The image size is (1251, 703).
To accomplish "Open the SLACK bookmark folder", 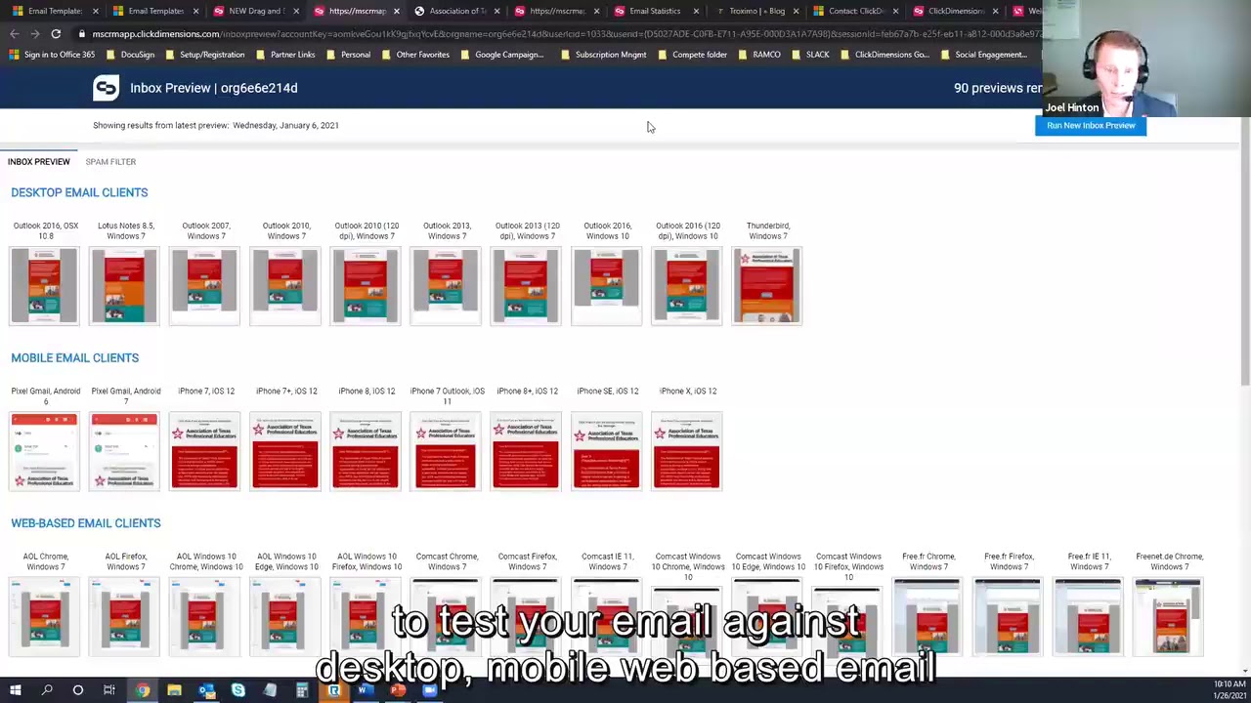I will pos(810,55).
